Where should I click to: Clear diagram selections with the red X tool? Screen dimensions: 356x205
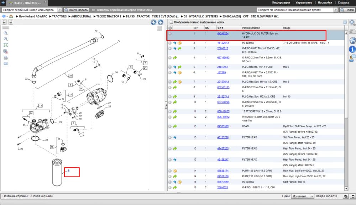[6, 52]
